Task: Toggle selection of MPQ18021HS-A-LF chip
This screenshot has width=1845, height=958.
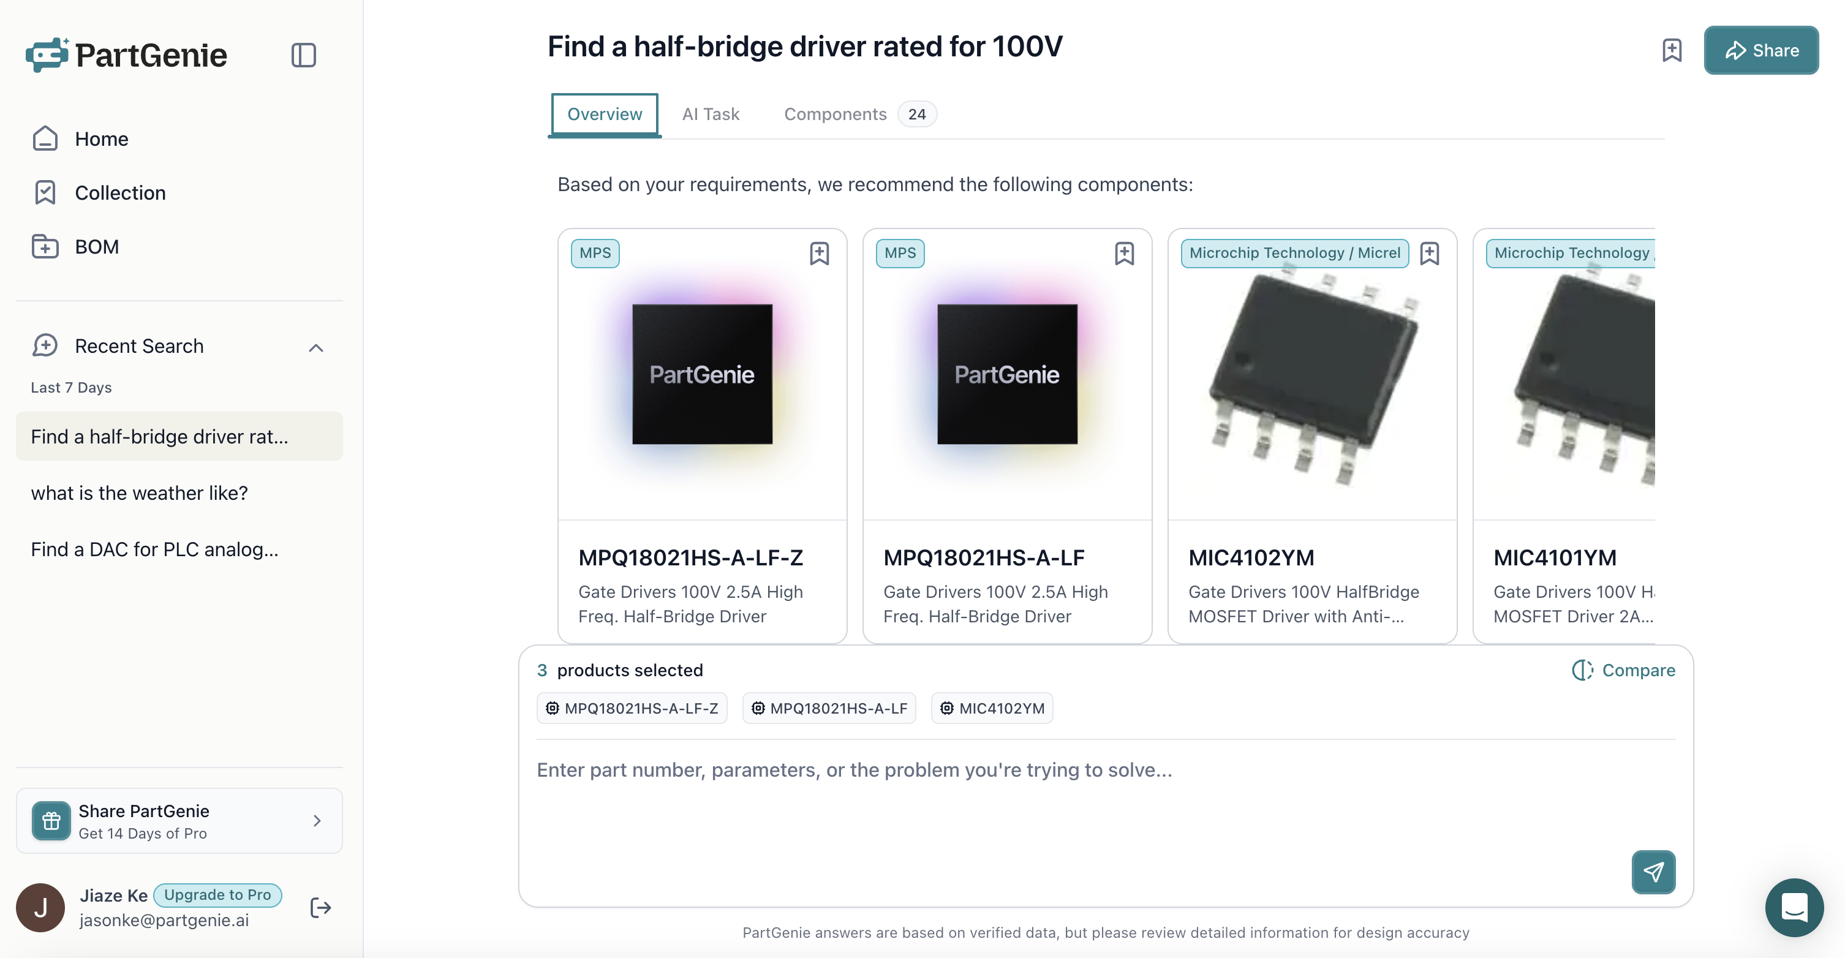Action: [829, 707]
